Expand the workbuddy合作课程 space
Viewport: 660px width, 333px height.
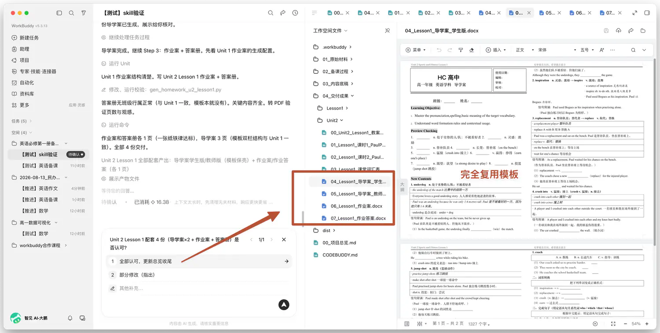40,245
